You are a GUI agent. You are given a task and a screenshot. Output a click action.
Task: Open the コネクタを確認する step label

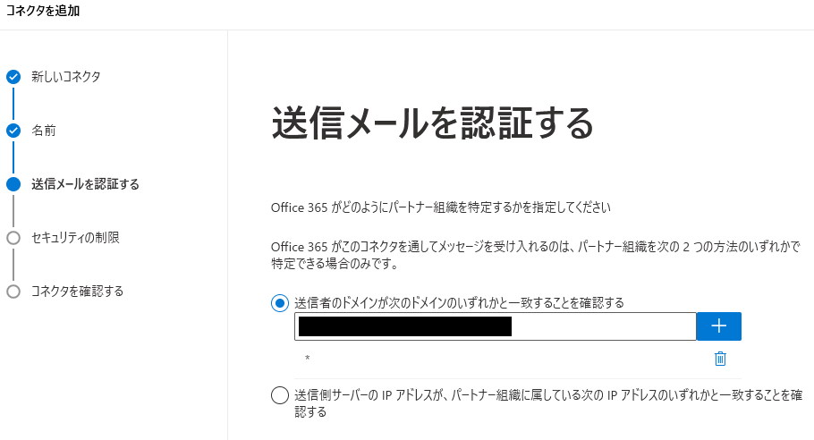pos(77,291)
